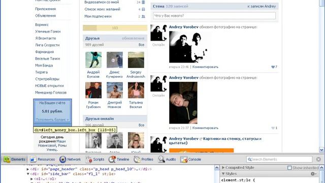The width and height of the screenshot is (325, 183).
Task: Click the like heart with count 7
Action: [x=273, y=67]
